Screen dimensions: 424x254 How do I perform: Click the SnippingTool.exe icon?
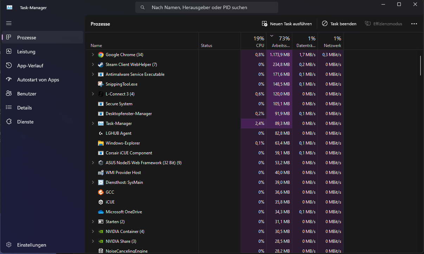(x=101, y=84)
